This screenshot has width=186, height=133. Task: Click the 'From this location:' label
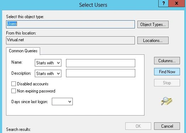coord(21,33)
